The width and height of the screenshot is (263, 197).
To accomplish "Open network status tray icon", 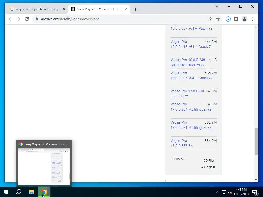I will pyautogui.click(x=224, y=192).
